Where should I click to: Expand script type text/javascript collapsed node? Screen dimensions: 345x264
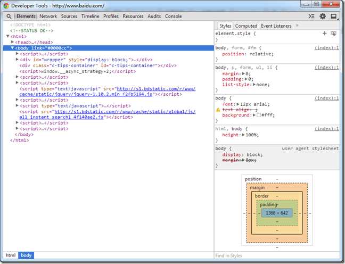tap(17, 105)
